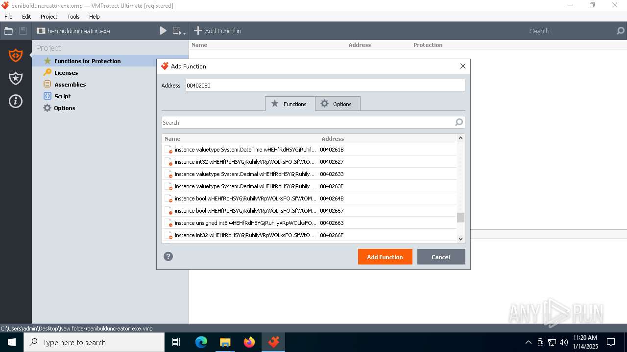Select function row at address 0040264B
The height and width of the screenshot is (352, 627).
pos(309,198)
